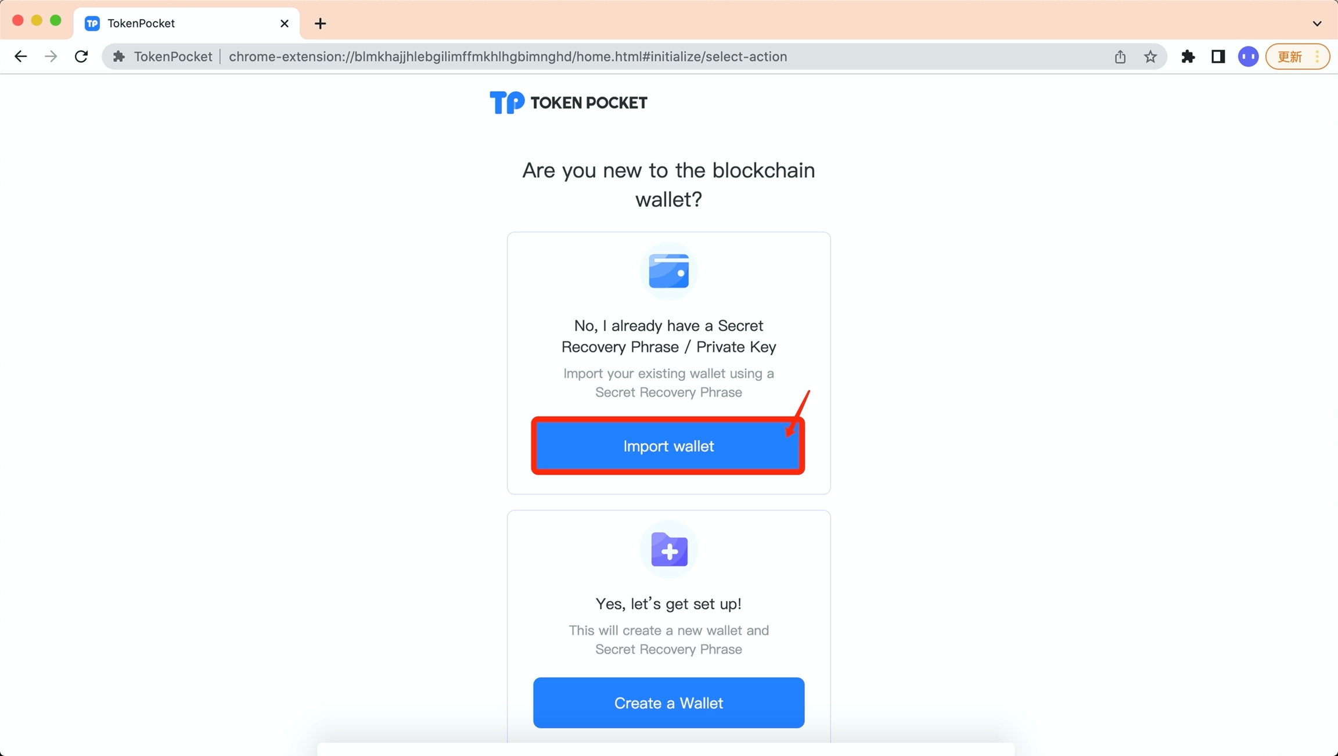Open the Extensions puzzle menu
The height and width of the screenshot is (756, 1338).
tap(1188, 56)
